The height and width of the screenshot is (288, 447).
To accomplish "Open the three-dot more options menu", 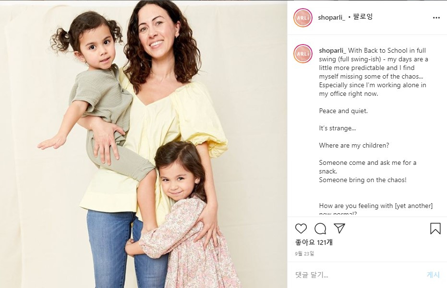I will coord(436,18).
